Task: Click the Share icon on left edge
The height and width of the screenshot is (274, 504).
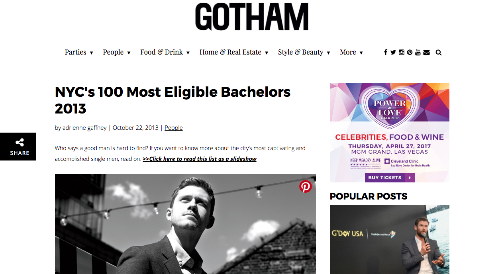Action: coord(20,146)
